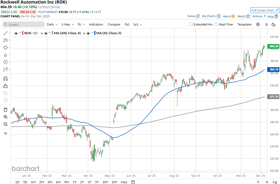Image resolution: width=280 pixels, height=184 pixels.
Task: Open chart settings gear
Action: [258, 24]
